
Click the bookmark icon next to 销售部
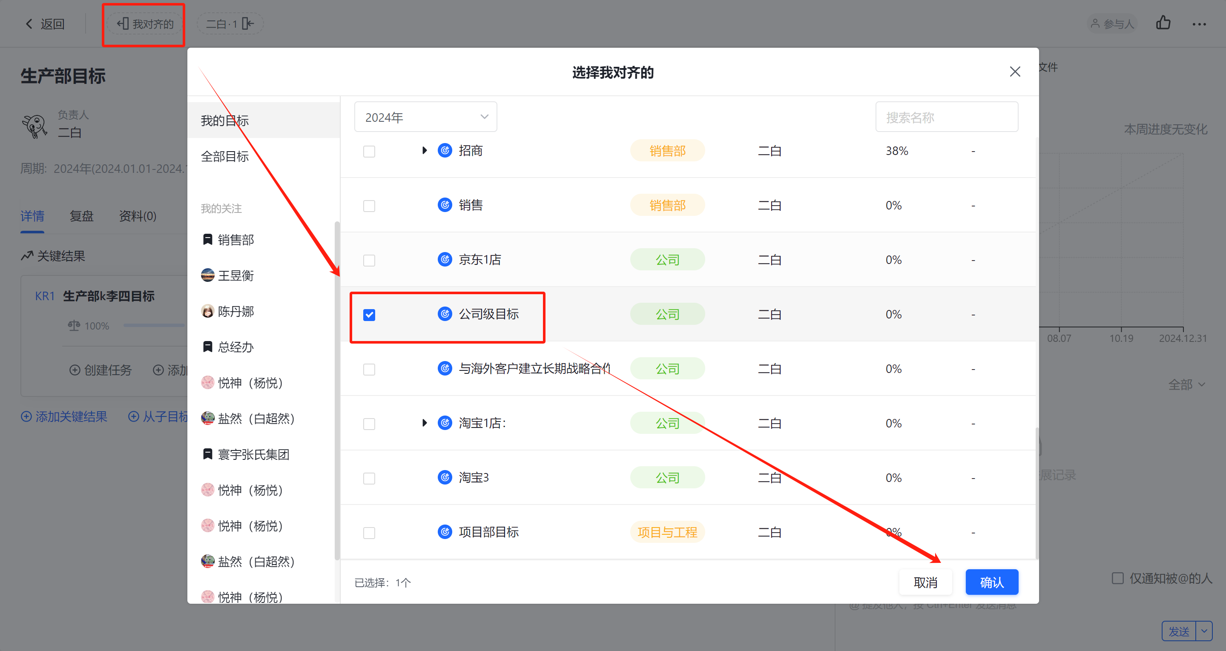[207, 239]
